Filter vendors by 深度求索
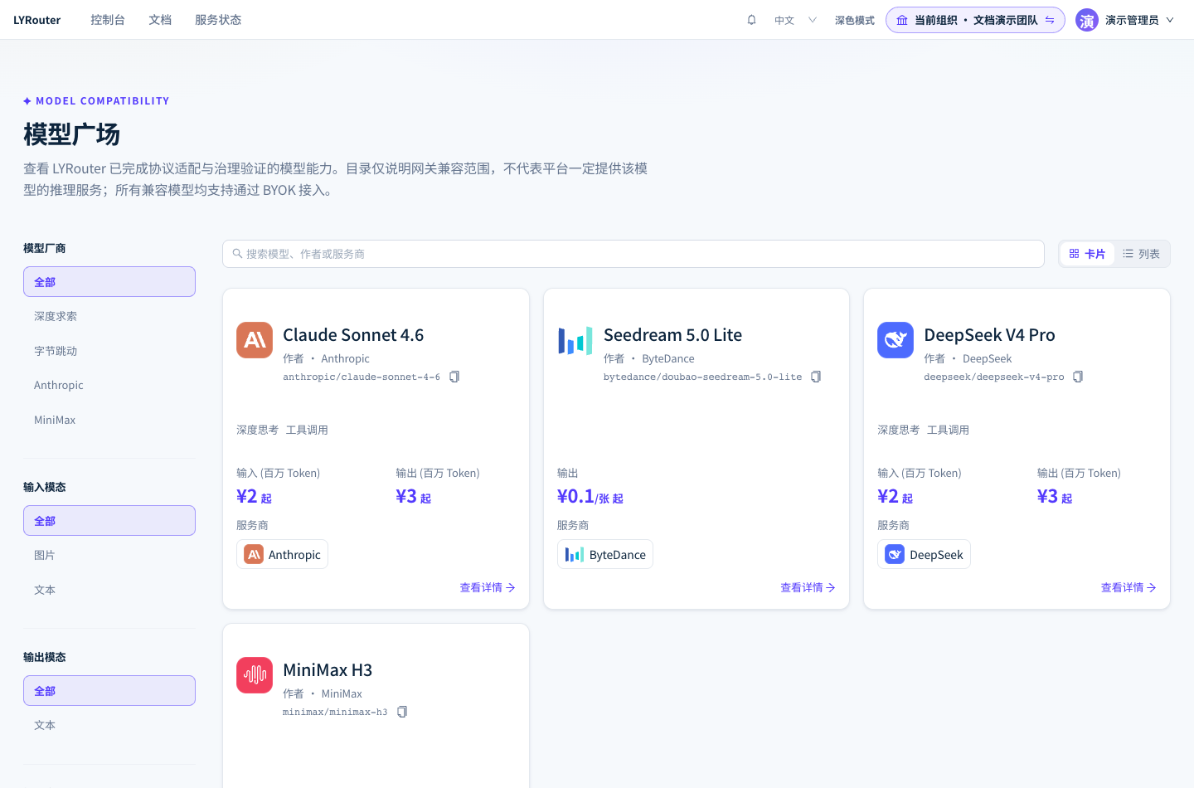 point(109,316)
